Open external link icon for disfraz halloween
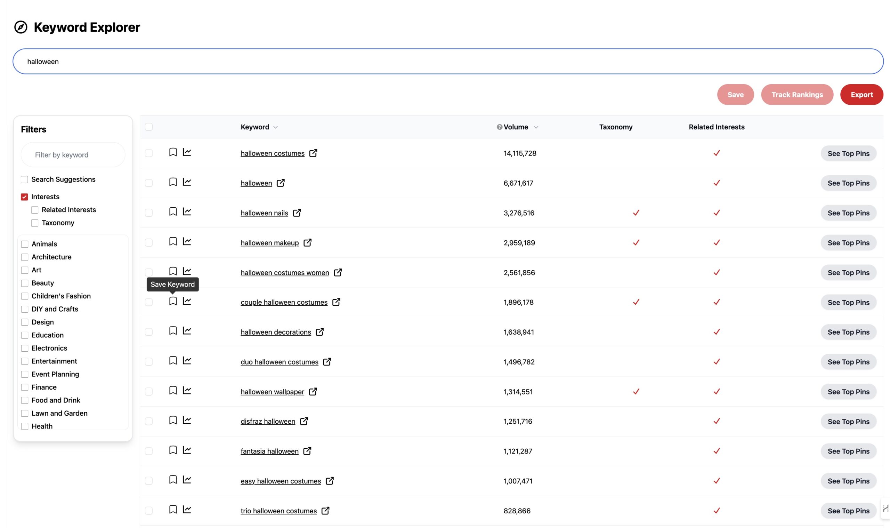This screenshot has height=528, width=890. [304, 421]
